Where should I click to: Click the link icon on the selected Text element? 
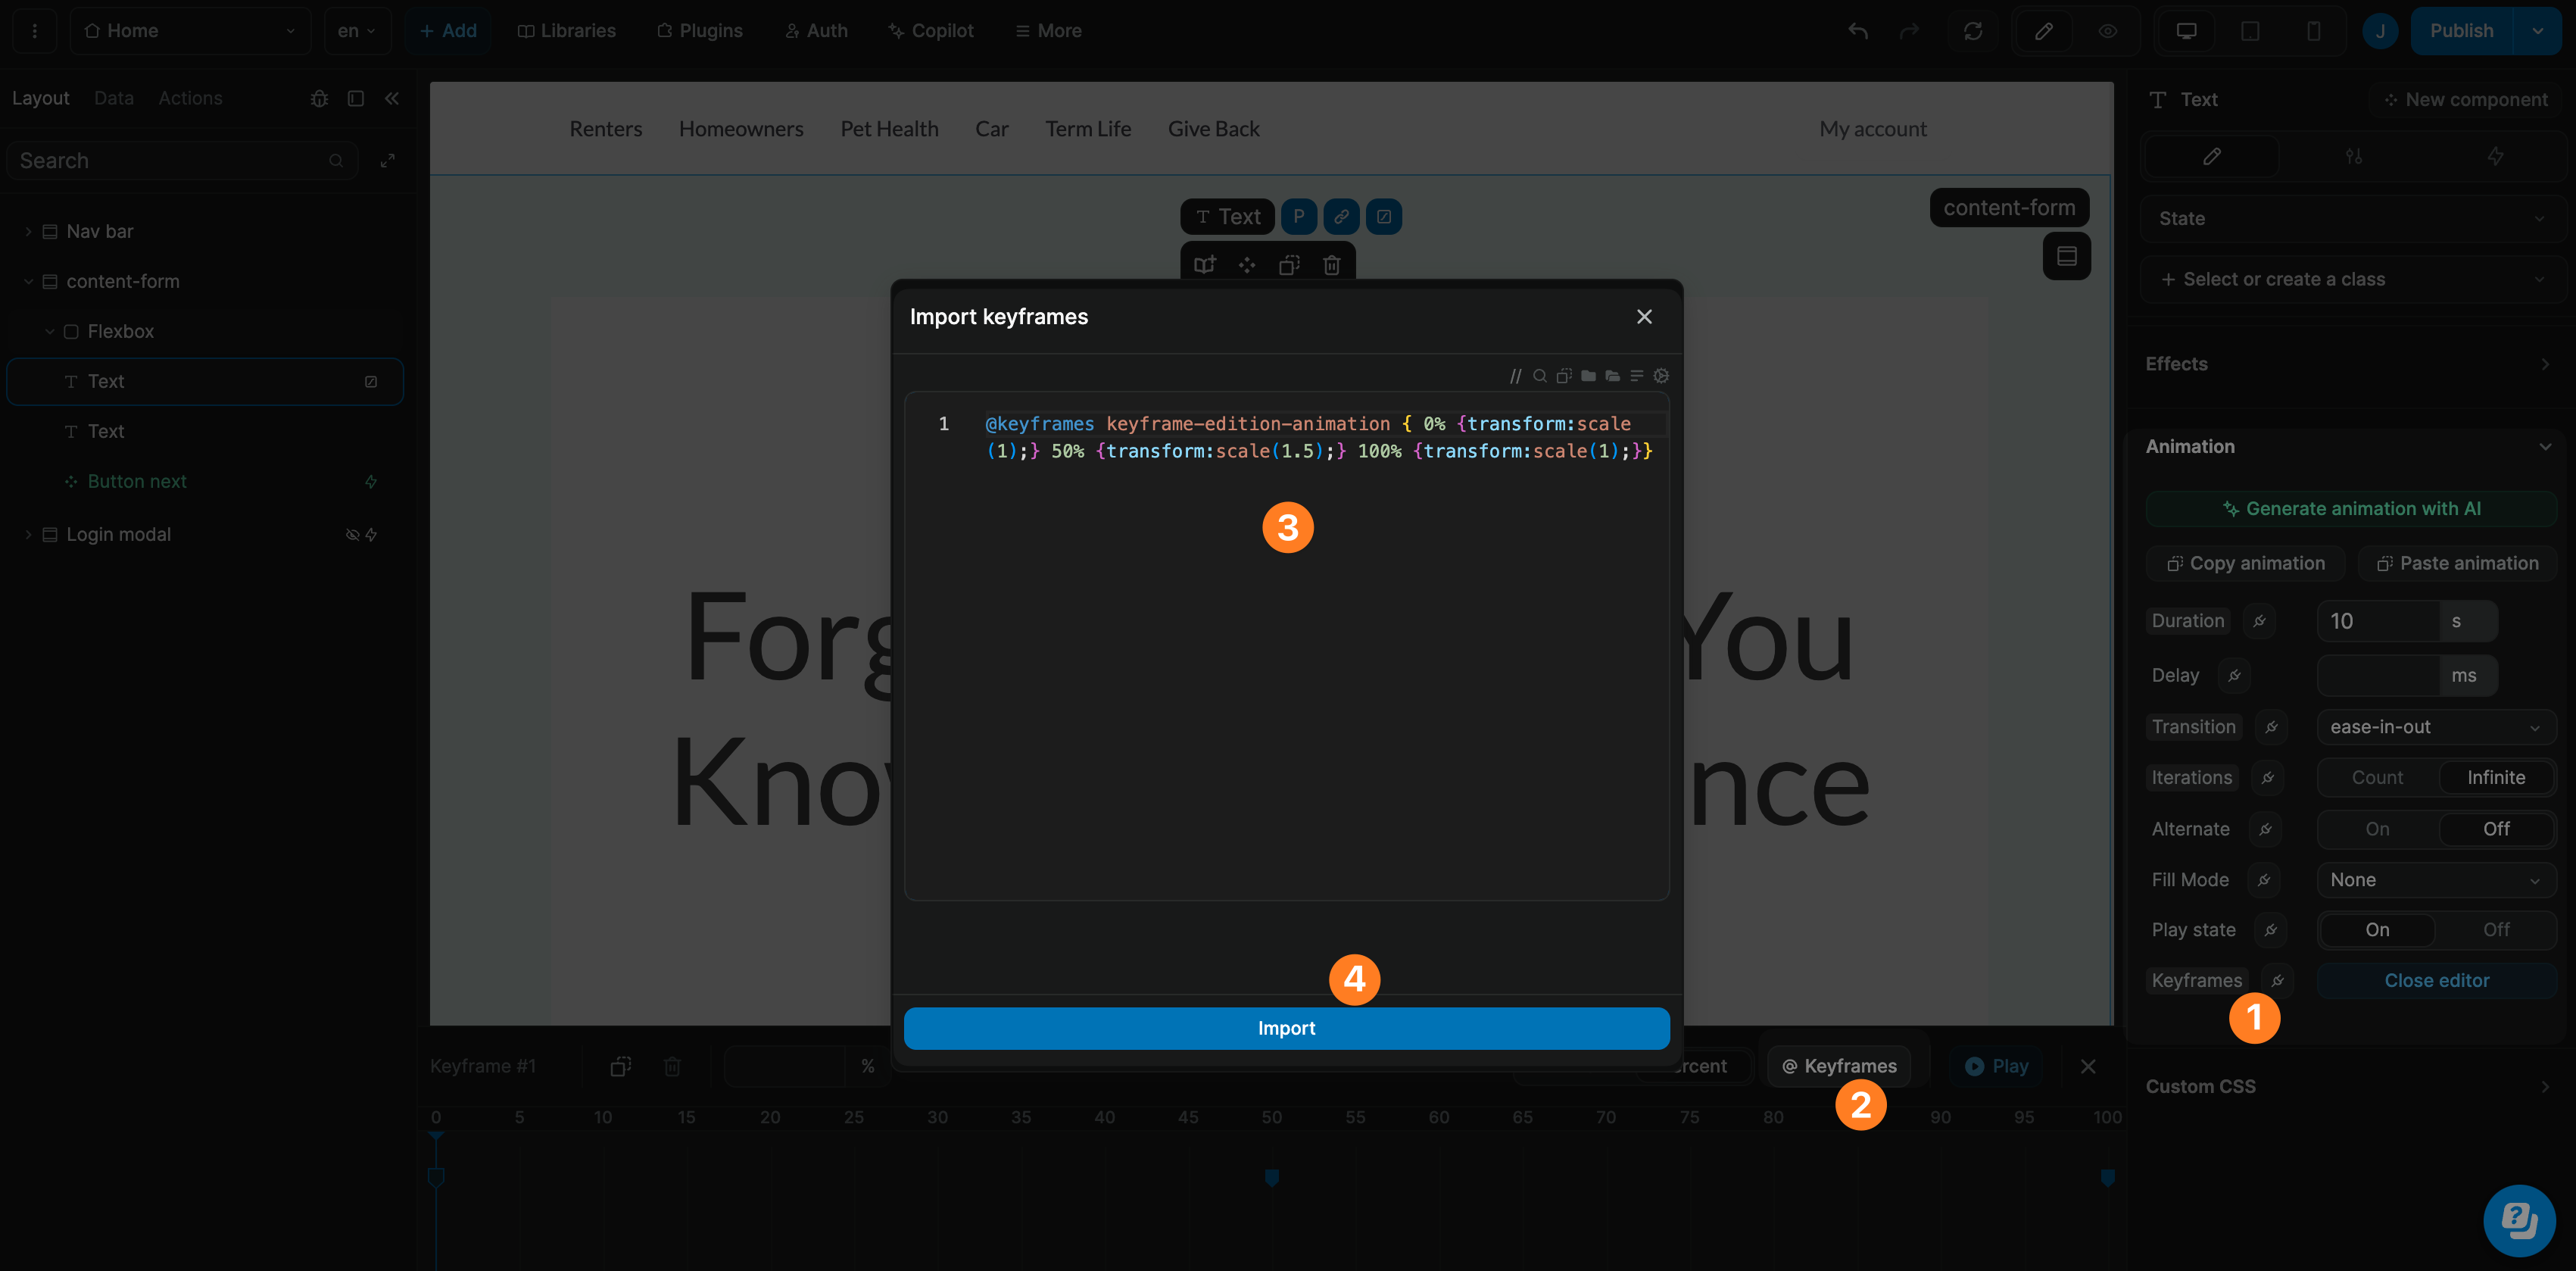point(1341,216)
